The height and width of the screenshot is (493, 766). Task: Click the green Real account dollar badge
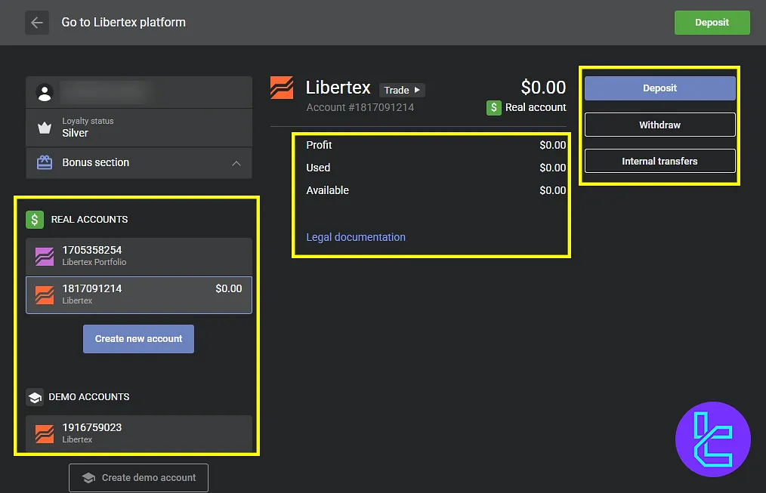pos(494,108)
